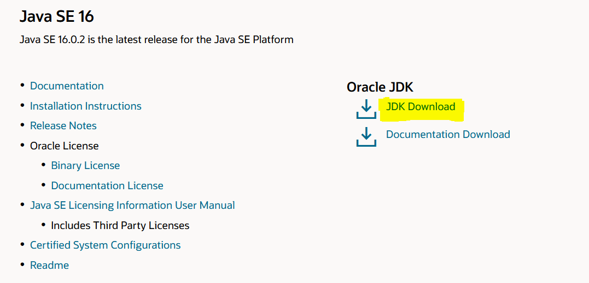
Task: Go to Installation Instructions
Action: click(x=86, y=106)
